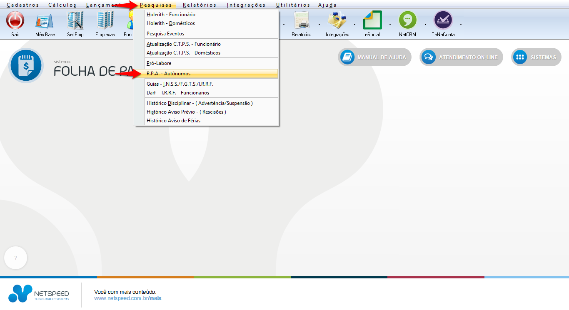The width and height of the screenshot is (569, 310).
Task: Select R.P.A. - Autônomos menu entry
Action: pos(168,74)
